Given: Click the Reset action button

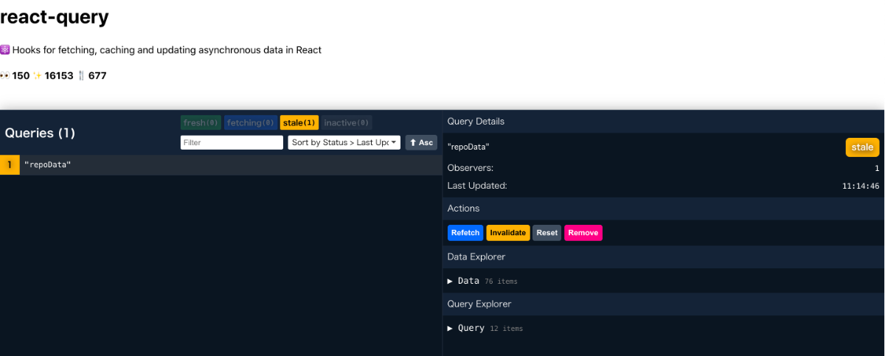Looking at the screenshot, I should coord(547,233).
